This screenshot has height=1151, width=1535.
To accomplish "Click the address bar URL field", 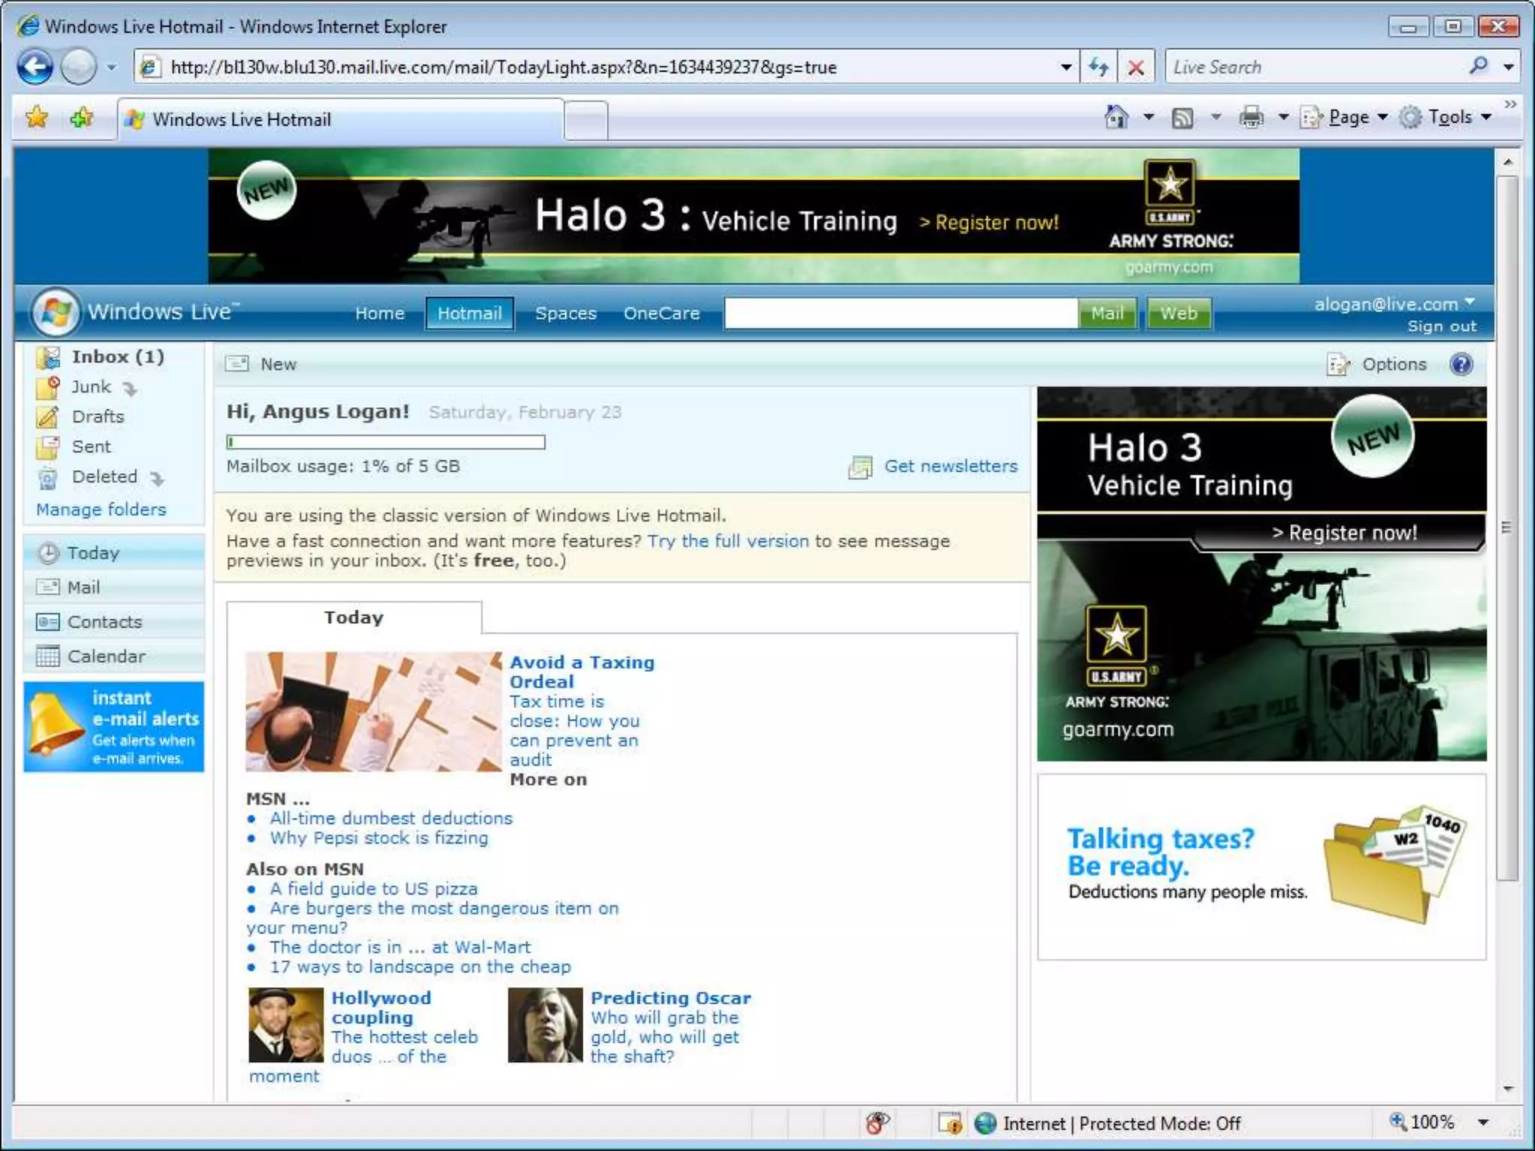I will (600, 67).
